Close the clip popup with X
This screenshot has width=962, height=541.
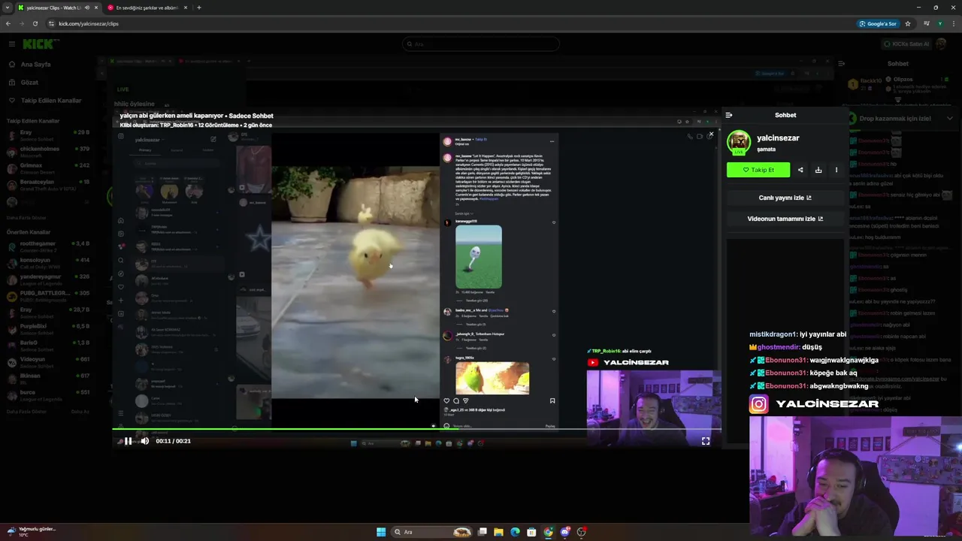(x=711, y=134)
